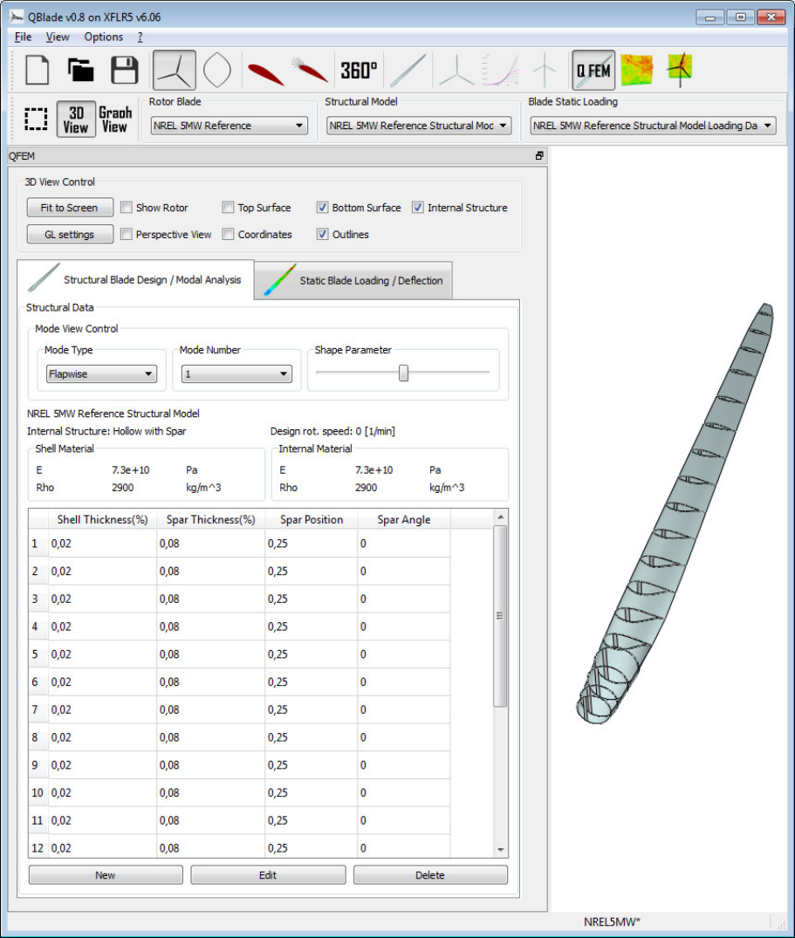This screenshot has width=795, height=938.
Task: Select the HAWT rotor mode icon
Action: click(174, 70)
